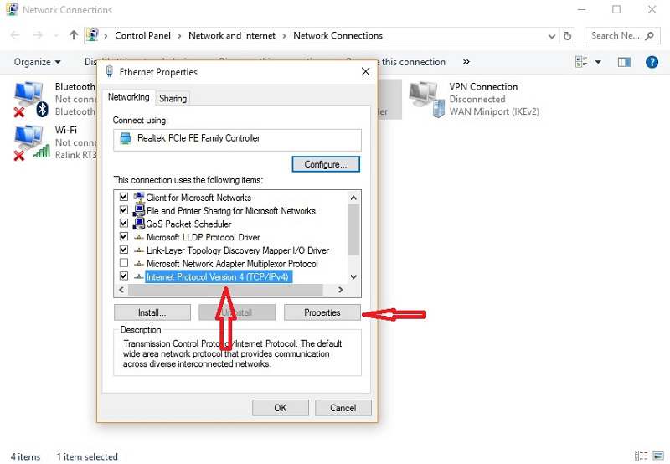Image resolution: width=670 pixels, height=464 pixels.
Task: Click the Help question mark icon
Action: pos(652,62)
